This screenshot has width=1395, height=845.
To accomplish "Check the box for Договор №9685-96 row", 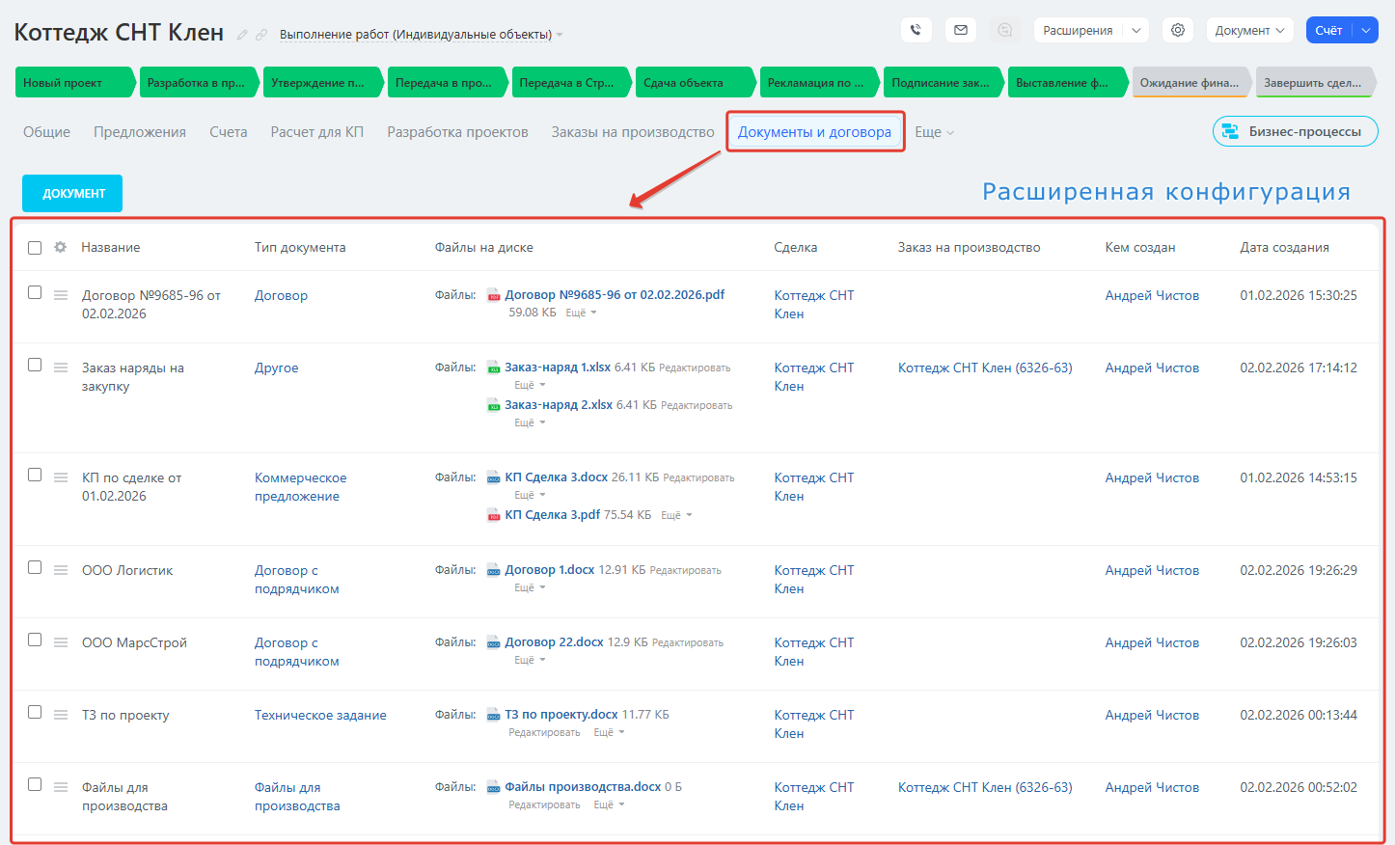I will 35,292.
